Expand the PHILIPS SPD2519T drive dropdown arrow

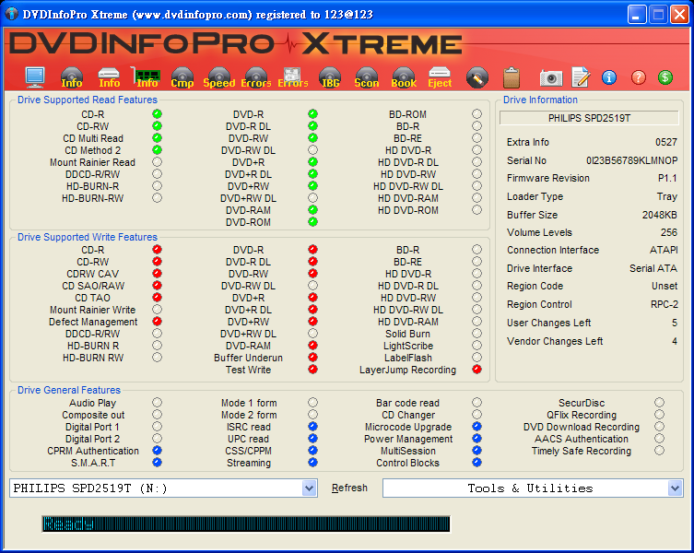click(310, 488)
